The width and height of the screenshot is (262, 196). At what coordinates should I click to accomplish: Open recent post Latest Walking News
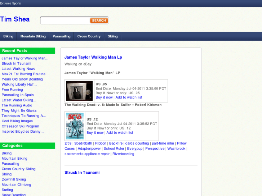[18, 69]
